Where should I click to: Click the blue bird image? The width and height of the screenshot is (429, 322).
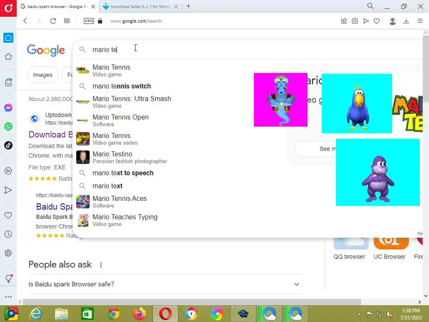[357, 104]
